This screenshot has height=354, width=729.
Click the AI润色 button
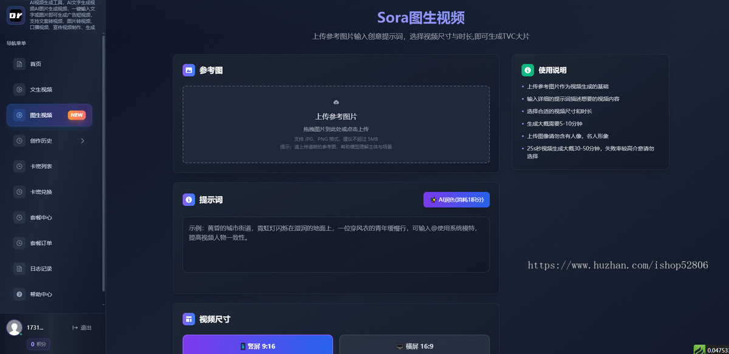click(x=456, y=200)
